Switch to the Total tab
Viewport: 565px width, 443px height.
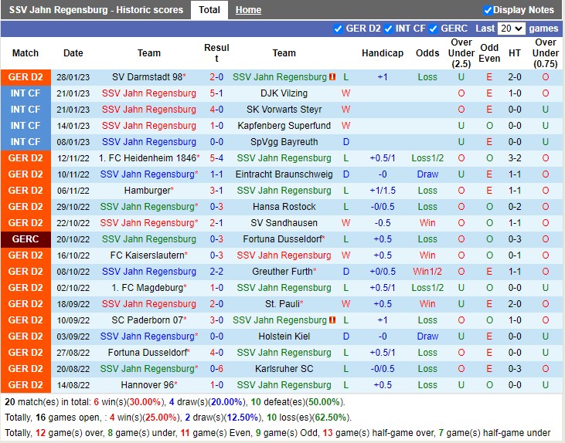tap(209, 10)
